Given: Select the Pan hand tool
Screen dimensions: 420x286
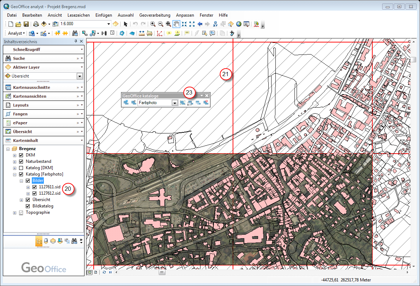Looking at the screenshot, I should click(x=176, y=24).
